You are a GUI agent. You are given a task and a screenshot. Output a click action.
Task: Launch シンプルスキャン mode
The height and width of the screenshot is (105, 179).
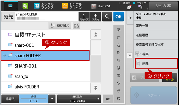coord(72,6)
